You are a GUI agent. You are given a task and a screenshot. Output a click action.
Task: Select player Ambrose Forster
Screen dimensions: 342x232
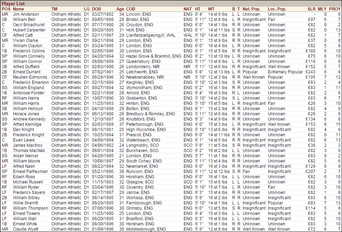[x=29, y=93]
